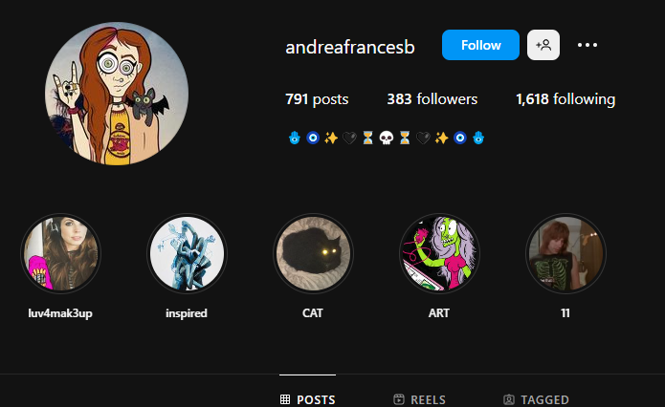Click the skull emoji in bio

(x=386, y=138)
